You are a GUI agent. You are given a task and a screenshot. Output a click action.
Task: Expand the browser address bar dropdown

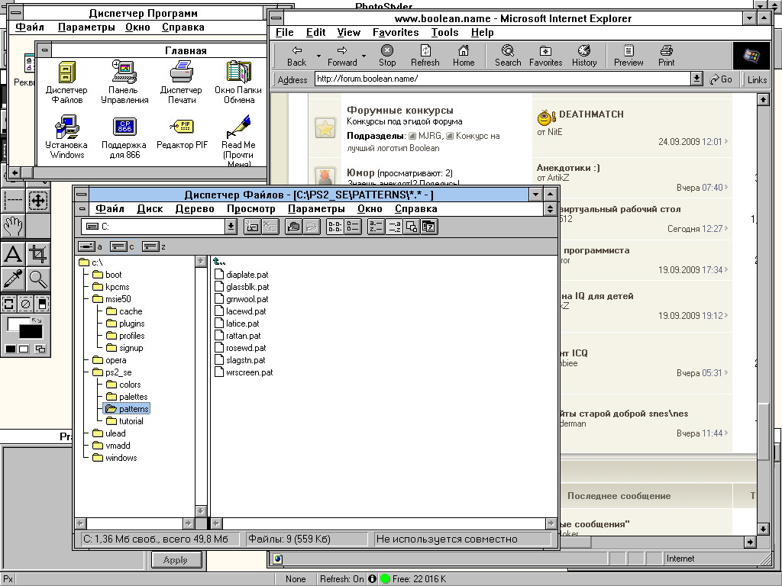click(x=696, y=79)
